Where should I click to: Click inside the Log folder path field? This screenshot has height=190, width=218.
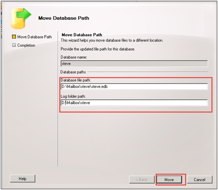coord(134,103)
